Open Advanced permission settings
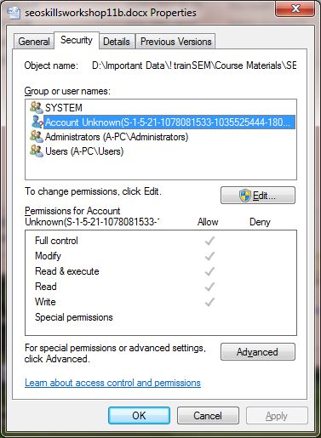The image size is (321, 438). 258,352
